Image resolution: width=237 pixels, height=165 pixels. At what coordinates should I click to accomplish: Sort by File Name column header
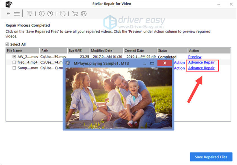click(23, 51)
